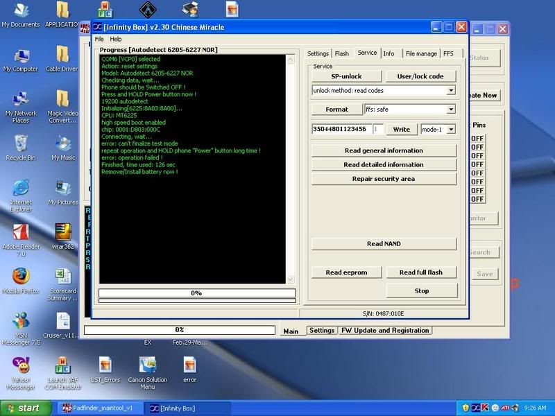This screenshot has width=555, height=416.
Task: Click the log scrollbar up arrow
Action: coord(290,60)
